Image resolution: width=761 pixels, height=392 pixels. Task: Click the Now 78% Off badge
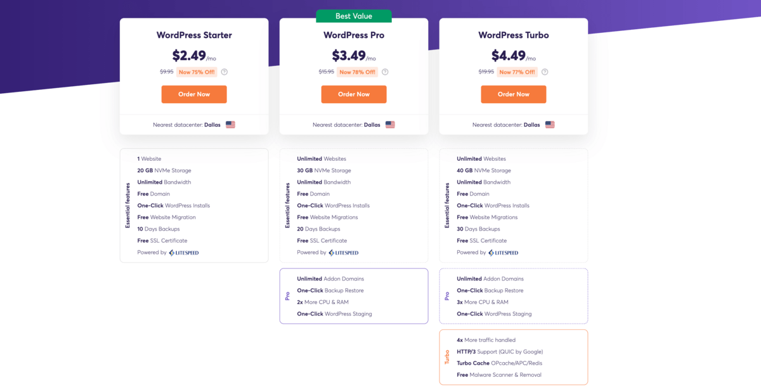click(x=356, y=72)
